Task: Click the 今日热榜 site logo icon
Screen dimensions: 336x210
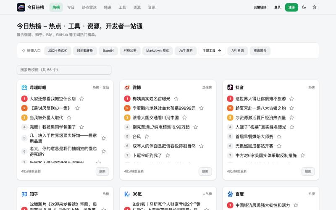Action: tap(21, 7)
